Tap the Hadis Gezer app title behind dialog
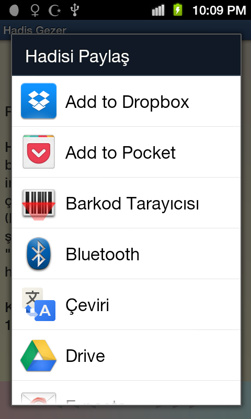Image resolution: width=251 pixels, height=419 pixels. click(35, 30)
